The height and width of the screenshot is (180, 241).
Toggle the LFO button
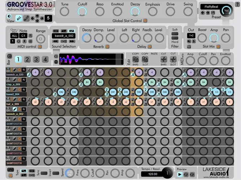tap(10, 170)
